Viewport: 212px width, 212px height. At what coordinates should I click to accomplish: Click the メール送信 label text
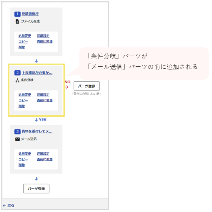tap(29, 139)
